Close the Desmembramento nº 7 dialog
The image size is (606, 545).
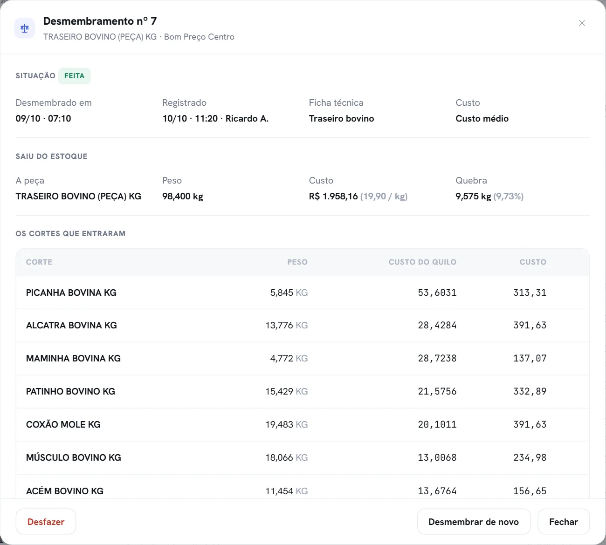pos(582,23)
